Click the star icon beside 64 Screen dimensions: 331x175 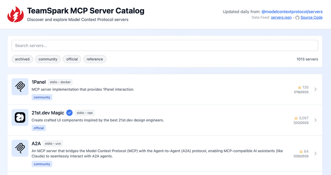(x=301, y=151)
